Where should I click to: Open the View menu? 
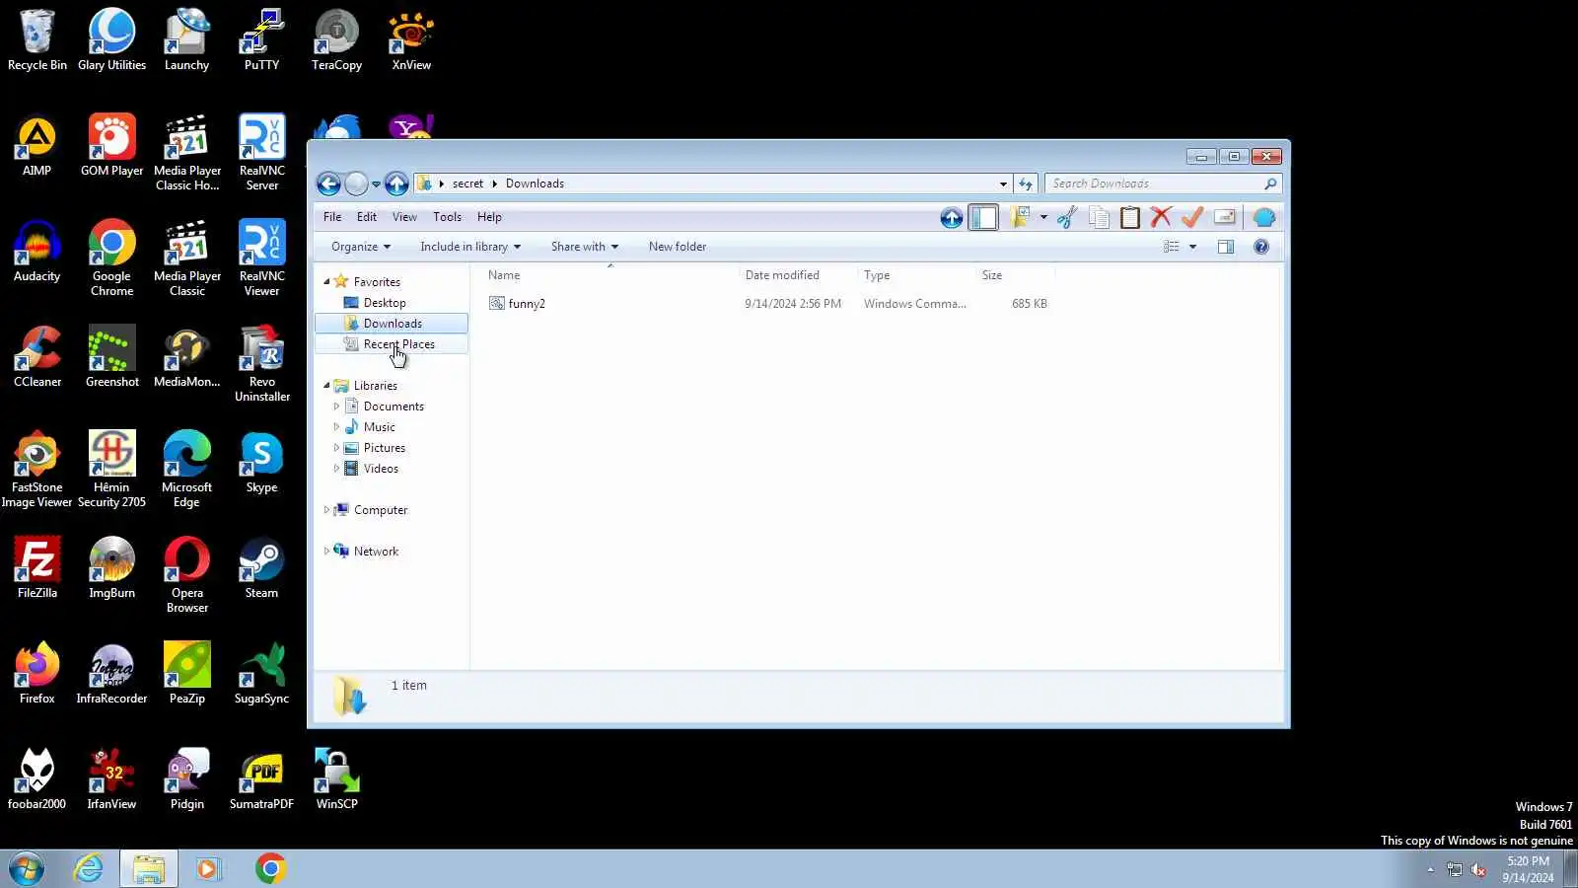[404, 217]
